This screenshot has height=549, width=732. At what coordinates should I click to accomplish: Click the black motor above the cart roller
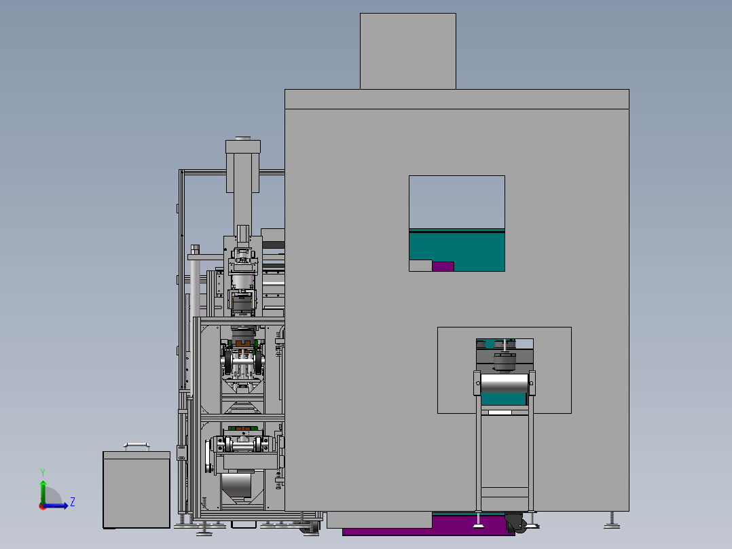coord(505,361)
